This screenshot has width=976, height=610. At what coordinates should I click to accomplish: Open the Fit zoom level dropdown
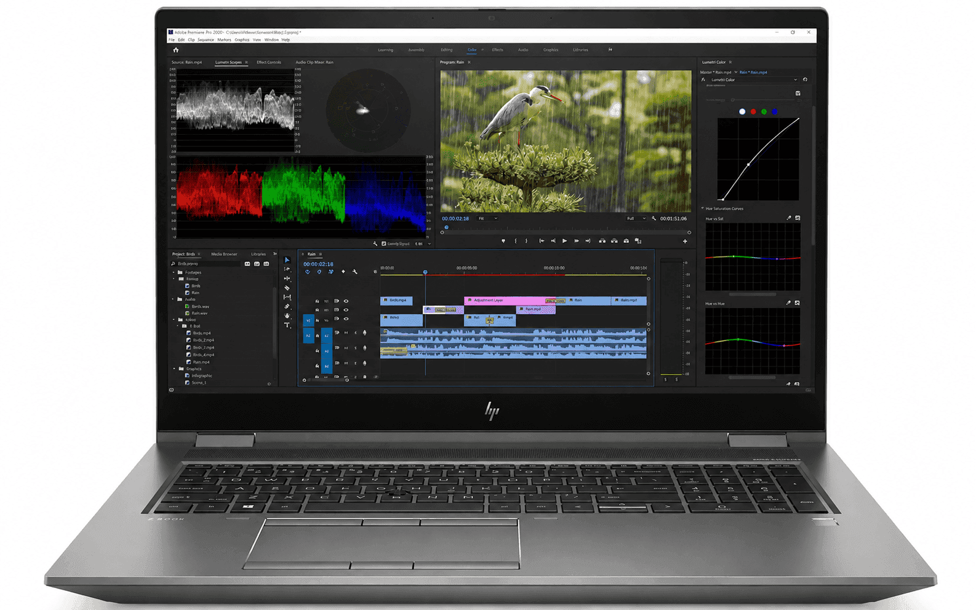point(488,218)
